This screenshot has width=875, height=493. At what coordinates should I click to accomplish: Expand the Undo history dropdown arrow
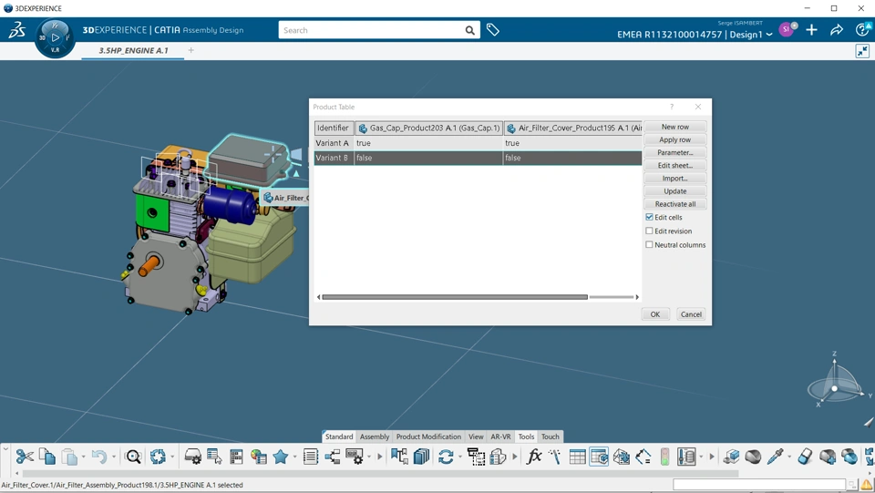point(113,457)
